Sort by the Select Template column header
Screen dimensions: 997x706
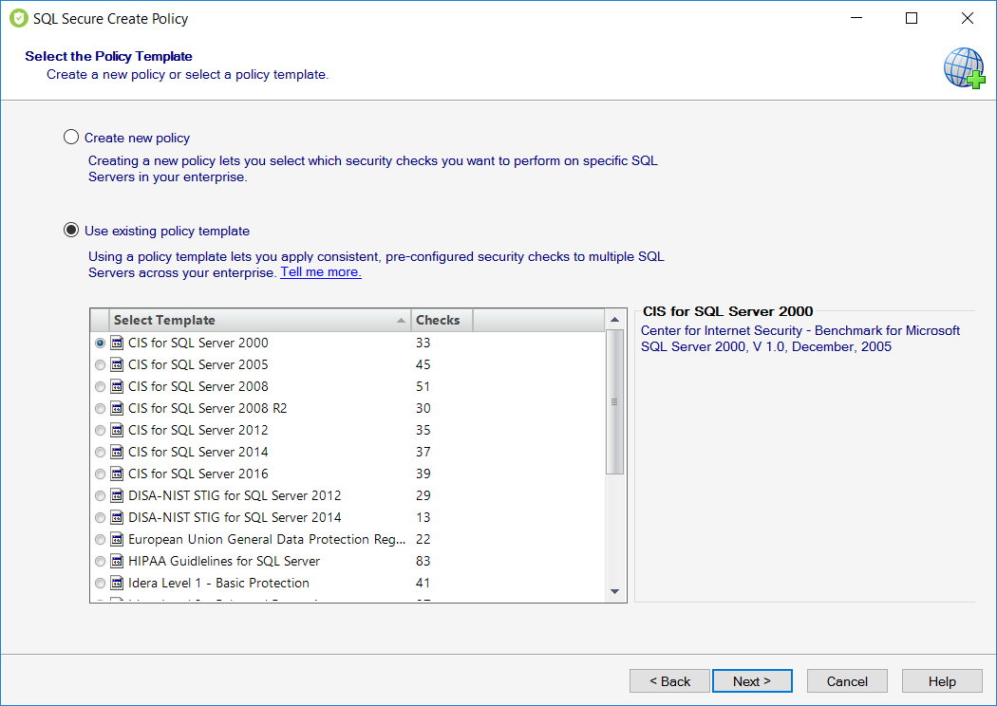[259, 321]
